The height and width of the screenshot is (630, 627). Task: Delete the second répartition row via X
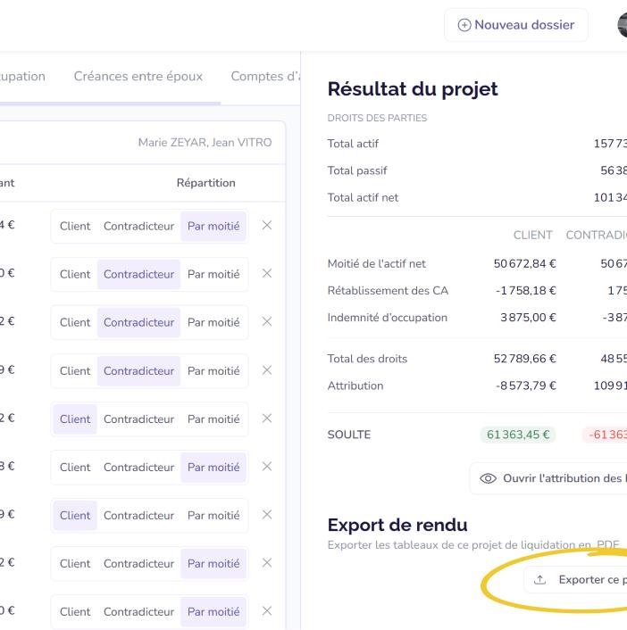[267, 274]
